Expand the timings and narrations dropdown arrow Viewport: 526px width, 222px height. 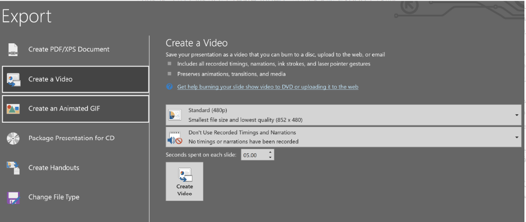(516, 137)
